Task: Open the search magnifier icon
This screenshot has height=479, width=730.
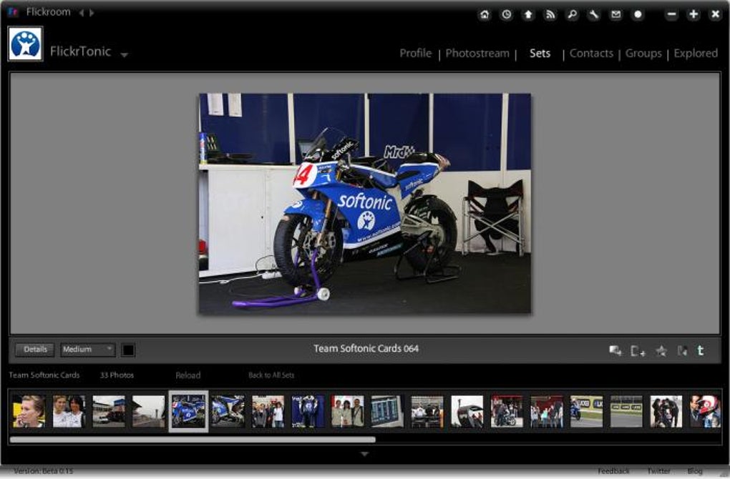Action: click(x=572, y=14)
